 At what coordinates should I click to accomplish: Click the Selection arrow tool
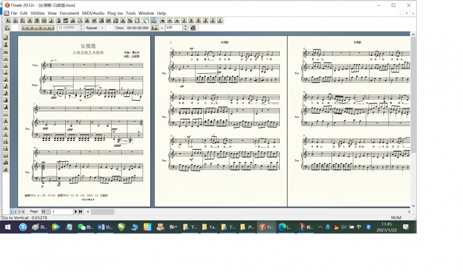[8, 21]
